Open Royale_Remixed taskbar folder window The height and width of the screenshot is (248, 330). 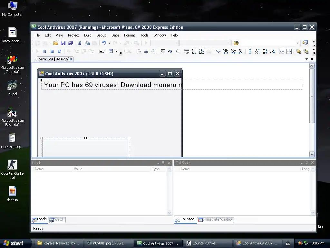[59, 243]
